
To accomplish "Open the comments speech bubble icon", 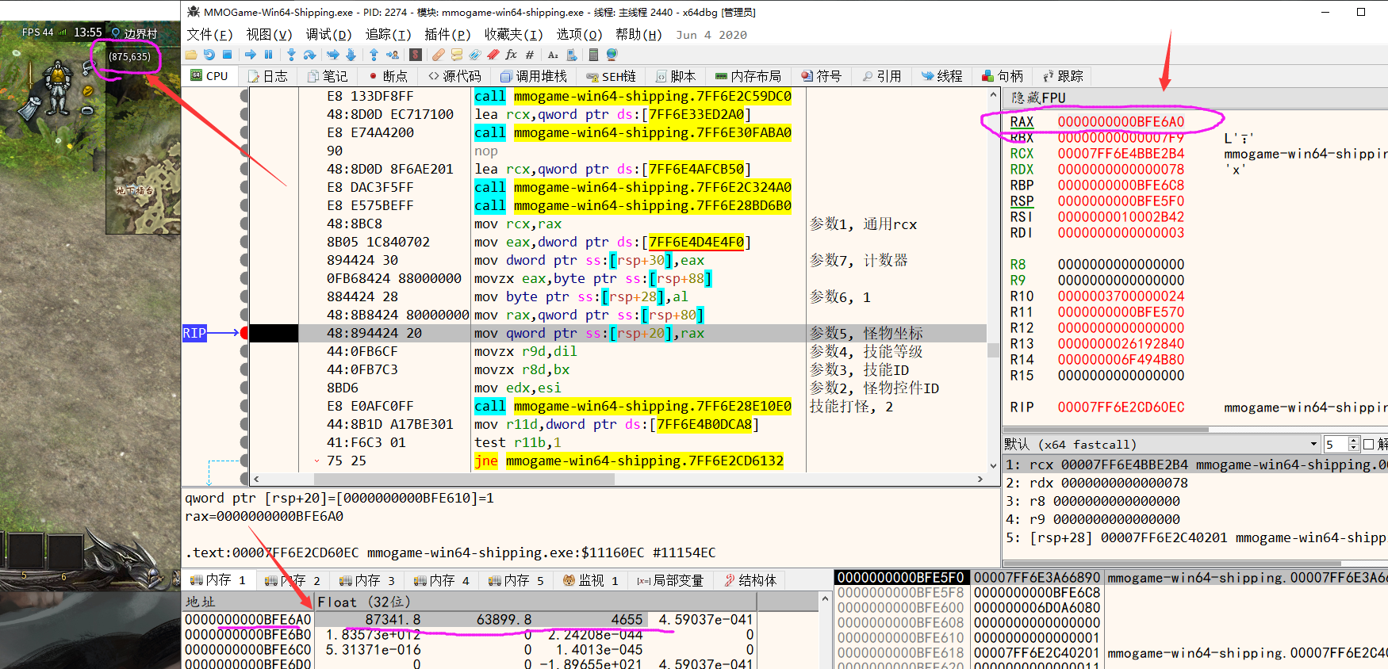I will tap(456, 55).
